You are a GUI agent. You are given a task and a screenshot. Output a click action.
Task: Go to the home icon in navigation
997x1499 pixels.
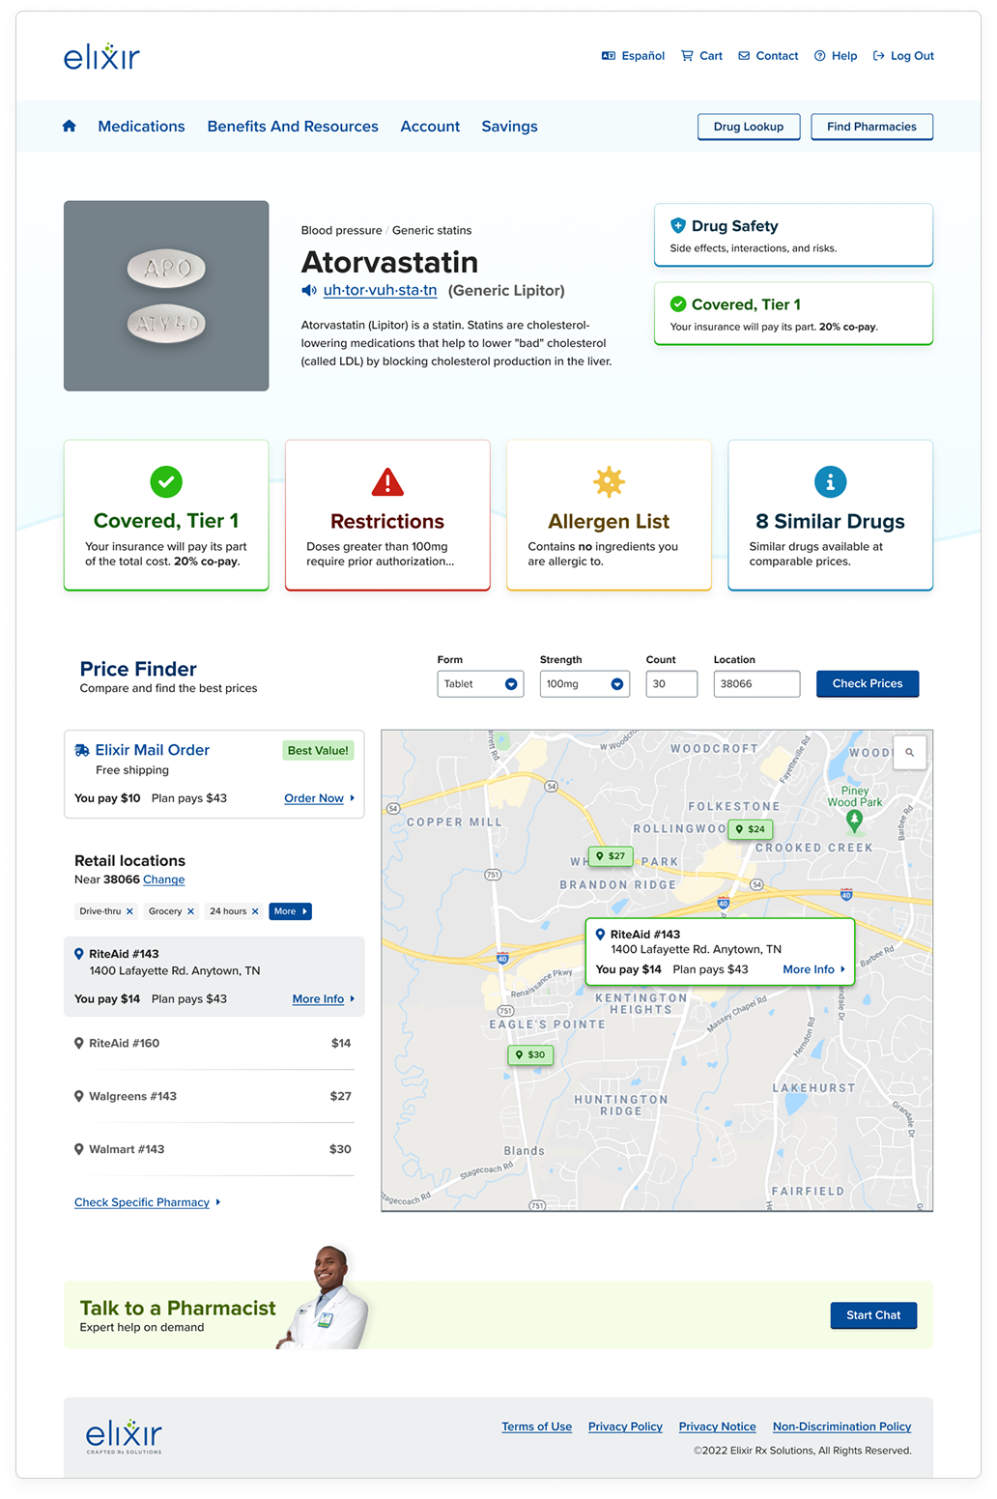pos(70,126)
